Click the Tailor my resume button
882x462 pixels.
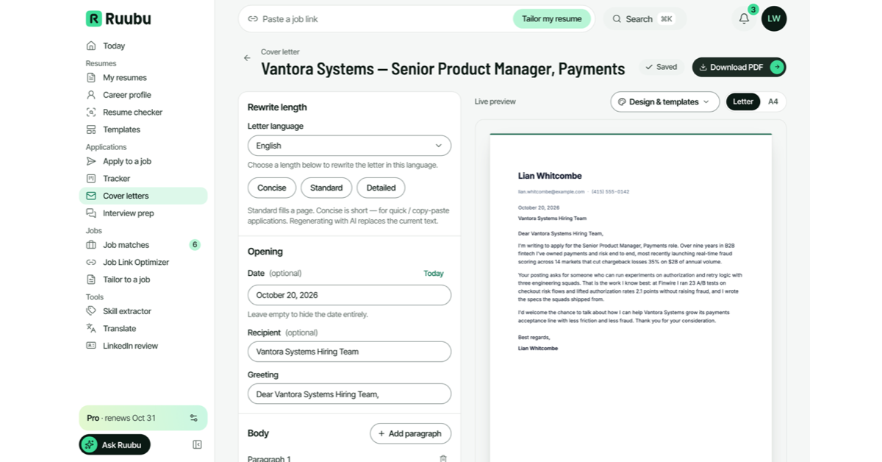pyautogui.click(x=552, y=19)
